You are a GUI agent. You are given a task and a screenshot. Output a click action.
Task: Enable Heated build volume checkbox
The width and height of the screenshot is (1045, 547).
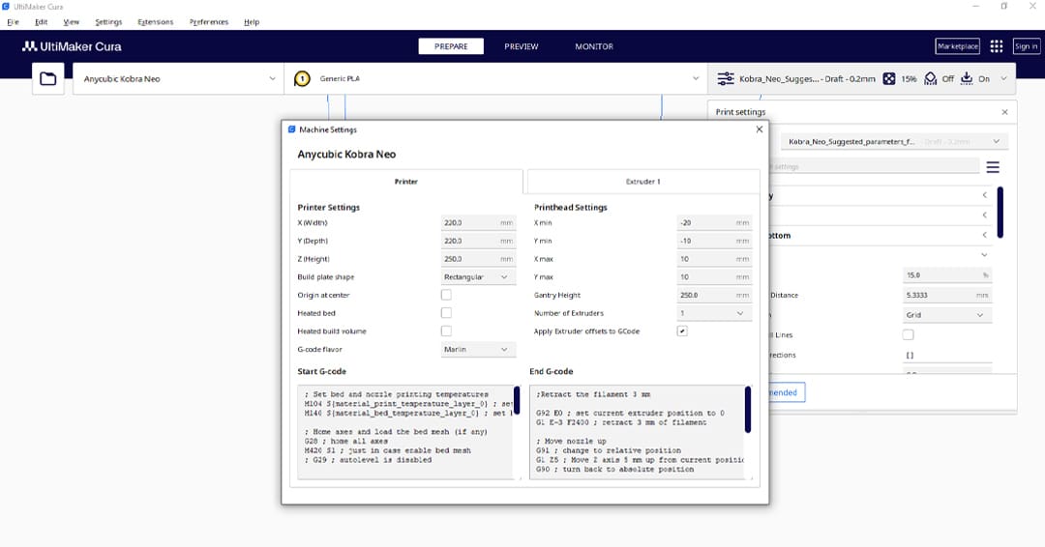446,331
